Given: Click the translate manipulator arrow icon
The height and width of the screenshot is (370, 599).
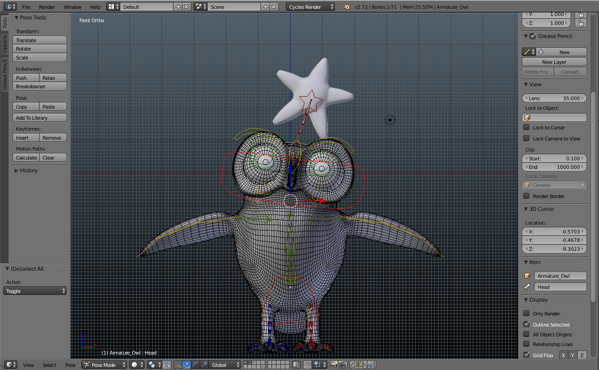Looking at the screenshot, I should (x=187, y=365).
